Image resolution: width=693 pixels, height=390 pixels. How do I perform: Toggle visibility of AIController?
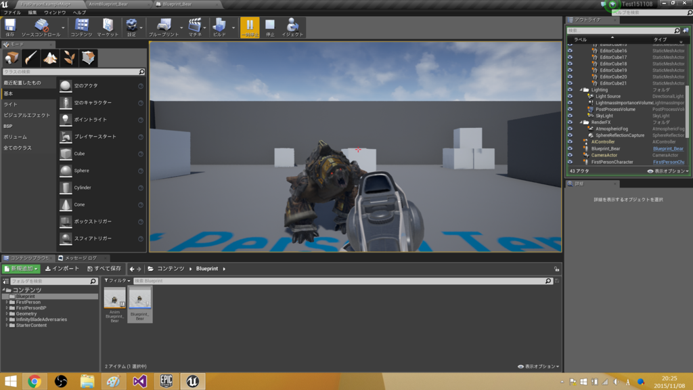[x=570, y=142]
